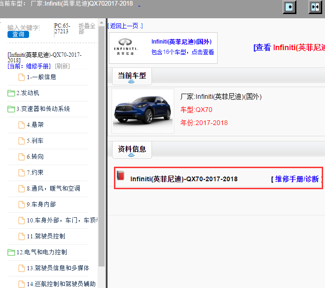Open 14.巡航控制和驾驶员辅助 chapter
The height and width of the screenshot is (288, 325).
61,284
